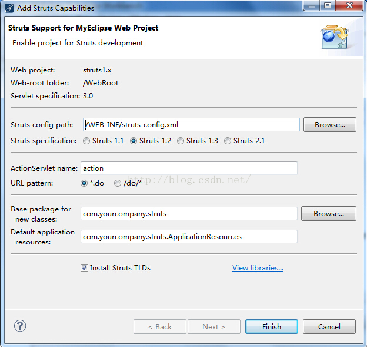Click the struts1.x web project value

click(97, 70)
